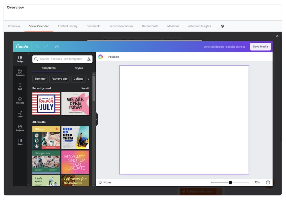The image size is (286, 200).
Task: Open the Projects folder panel
Action: pyautogui.click(x=20, y=128)
